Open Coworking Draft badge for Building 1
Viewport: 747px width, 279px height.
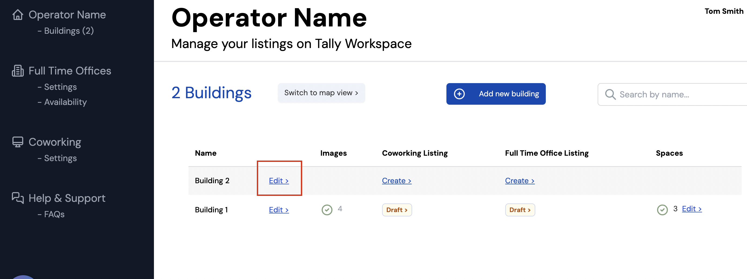(x=397, y=210)
